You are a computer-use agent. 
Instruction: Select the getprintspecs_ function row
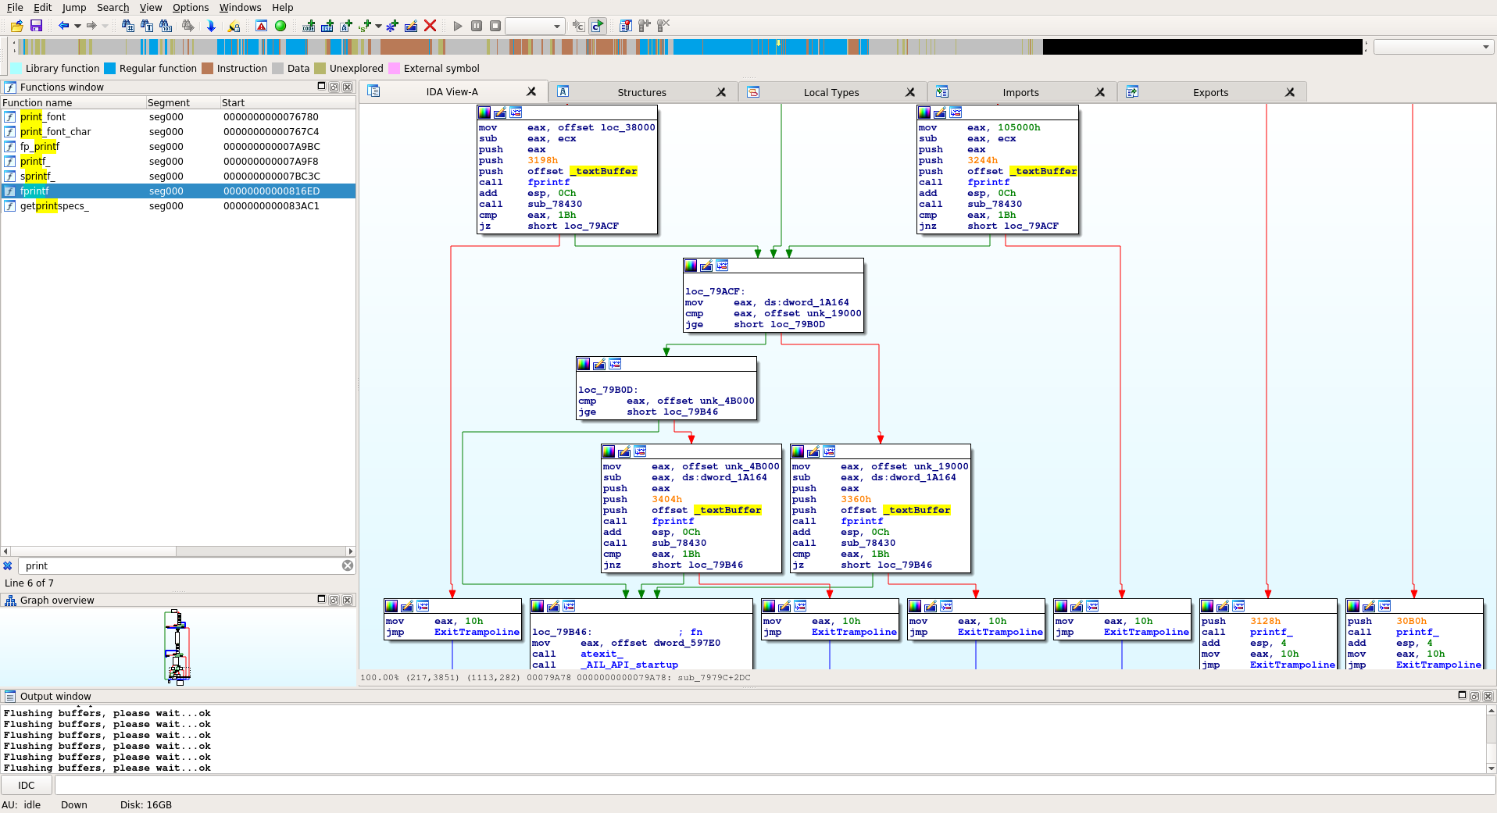coord(178,205)
